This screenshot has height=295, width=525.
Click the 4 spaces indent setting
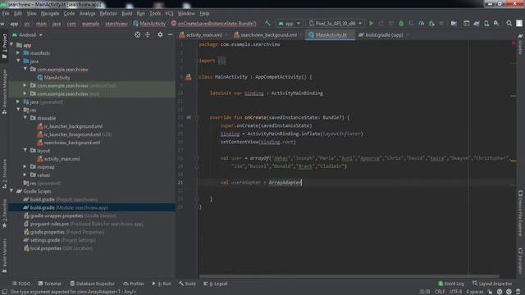474,292
